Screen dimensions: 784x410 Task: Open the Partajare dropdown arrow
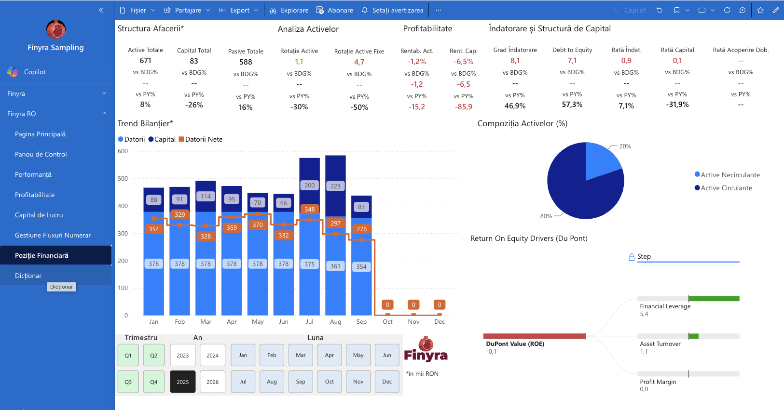[208, 10]
